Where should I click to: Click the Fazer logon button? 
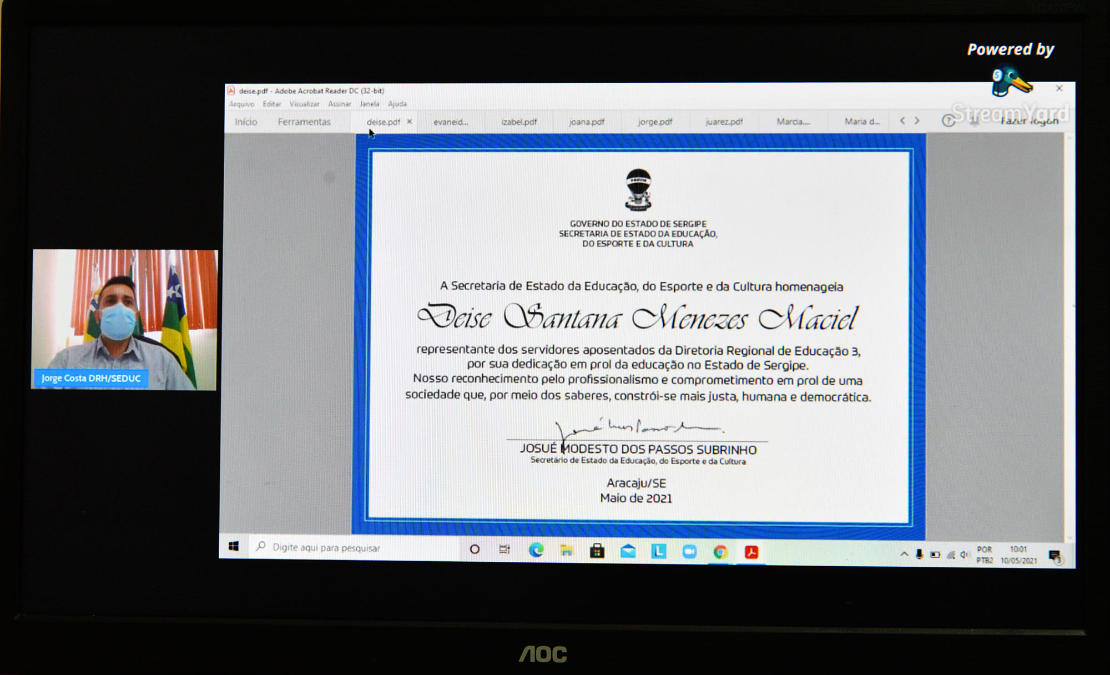pos(1030,121)
